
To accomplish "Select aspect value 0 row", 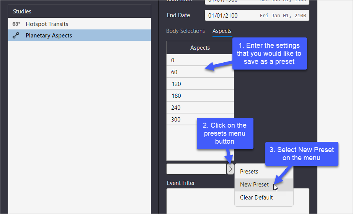I will tap(200, 60).
